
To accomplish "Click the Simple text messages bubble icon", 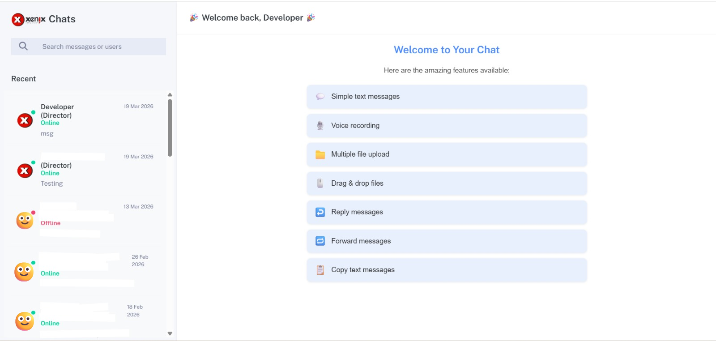I will coord(320,97).
